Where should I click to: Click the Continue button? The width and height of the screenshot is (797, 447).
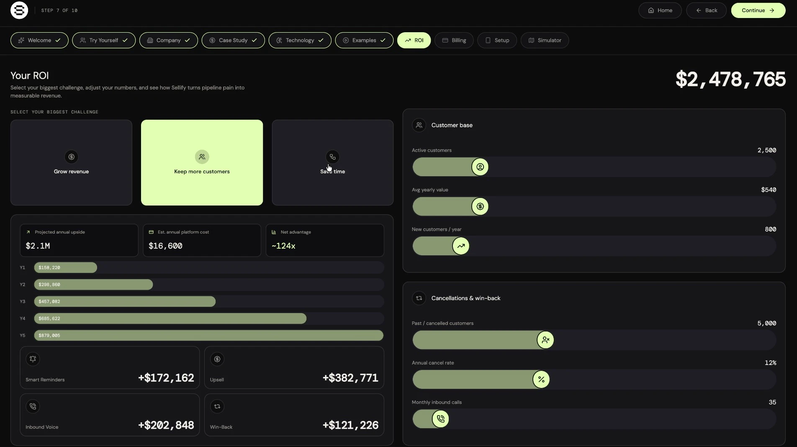758,10
